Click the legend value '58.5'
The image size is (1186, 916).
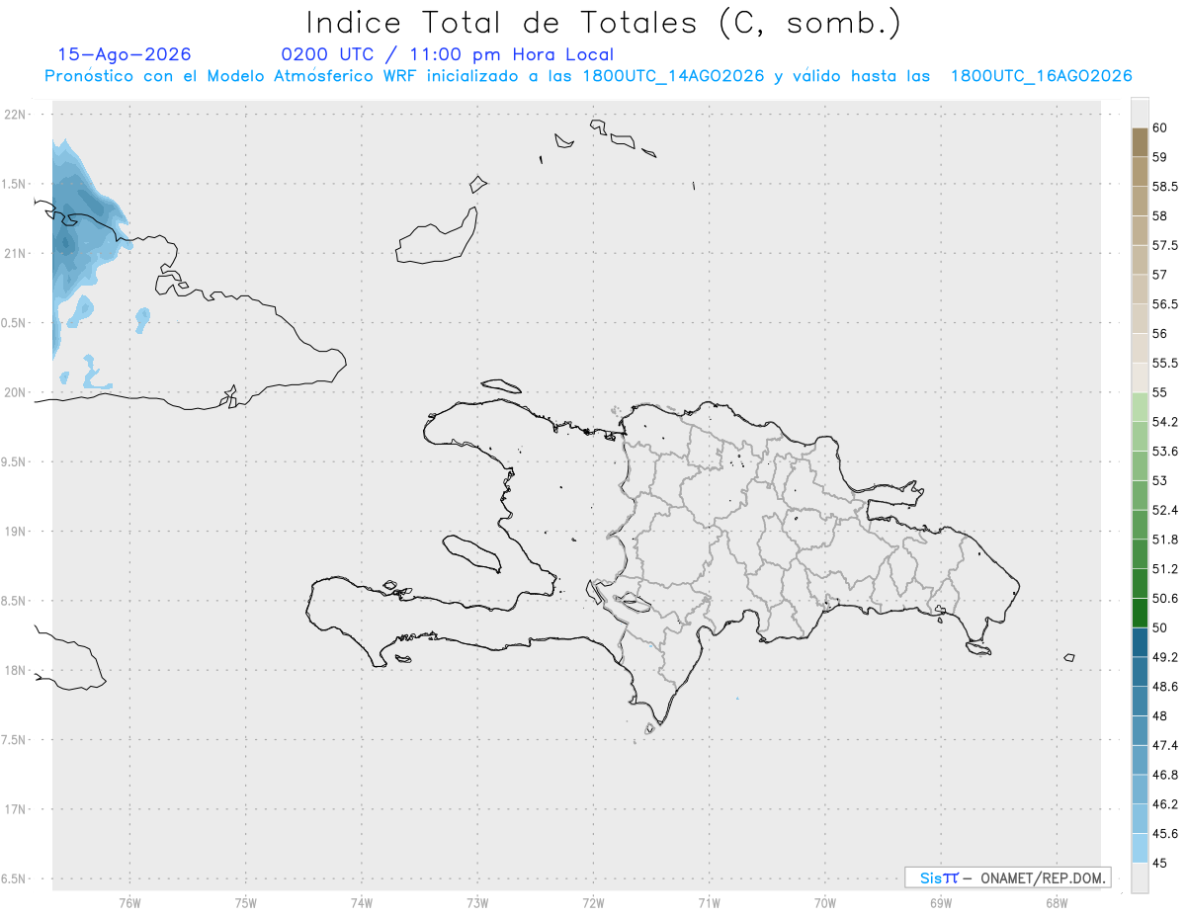[x=1164, y=186]
